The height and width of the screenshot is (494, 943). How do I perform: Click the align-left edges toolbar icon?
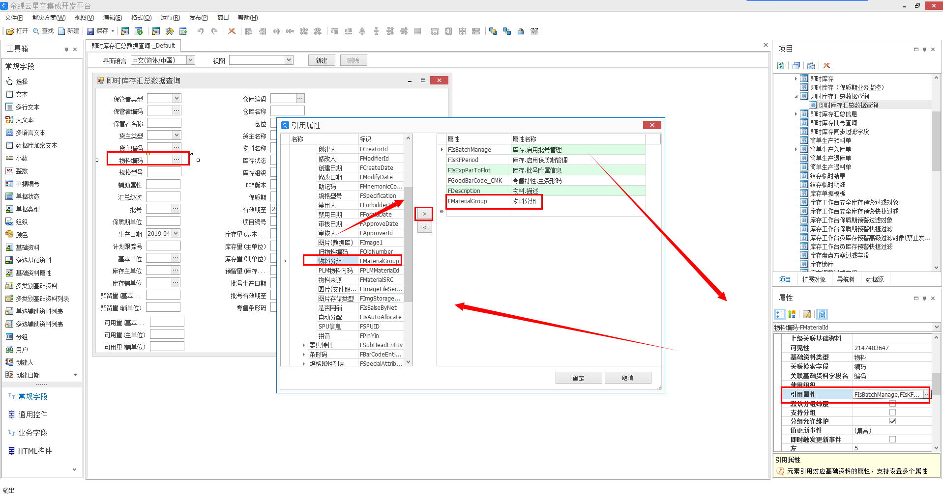pyautogui.click(x=249, y=31)
